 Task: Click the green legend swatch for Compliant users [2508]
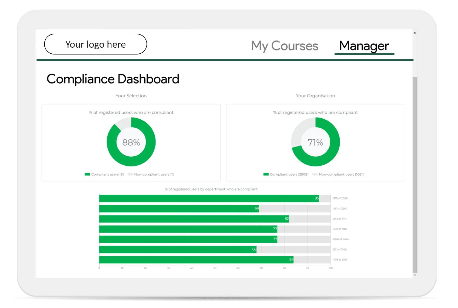(x=266, y=174)
